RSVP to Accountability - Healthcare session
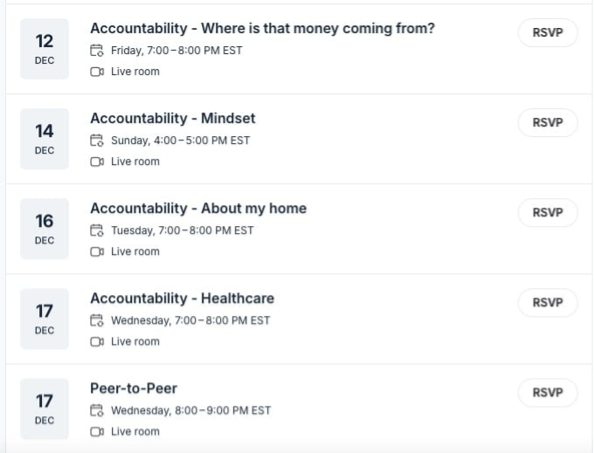The width and height of the screenshot is (594, 453). pos(548,303)
